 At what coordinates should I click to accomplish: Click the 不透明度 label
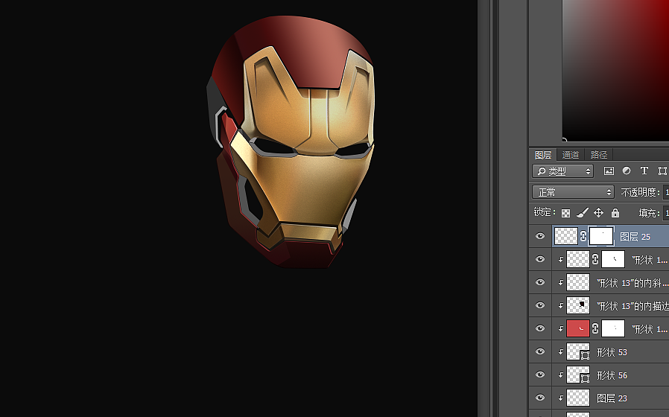[x=640, y=192]
